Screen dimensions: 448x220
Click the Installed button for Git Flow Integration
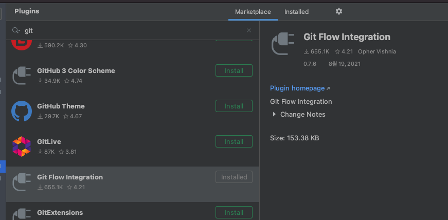tap(234, 177)
